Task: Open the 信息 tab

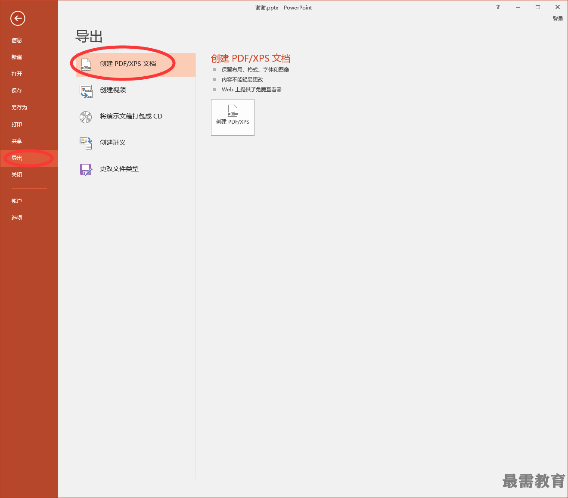Action: [29, 40]
